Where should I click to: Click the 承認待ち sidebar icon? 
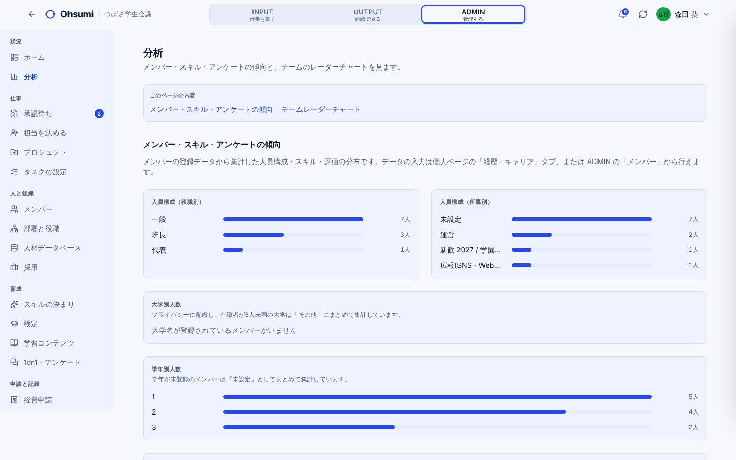pos(14,113)
